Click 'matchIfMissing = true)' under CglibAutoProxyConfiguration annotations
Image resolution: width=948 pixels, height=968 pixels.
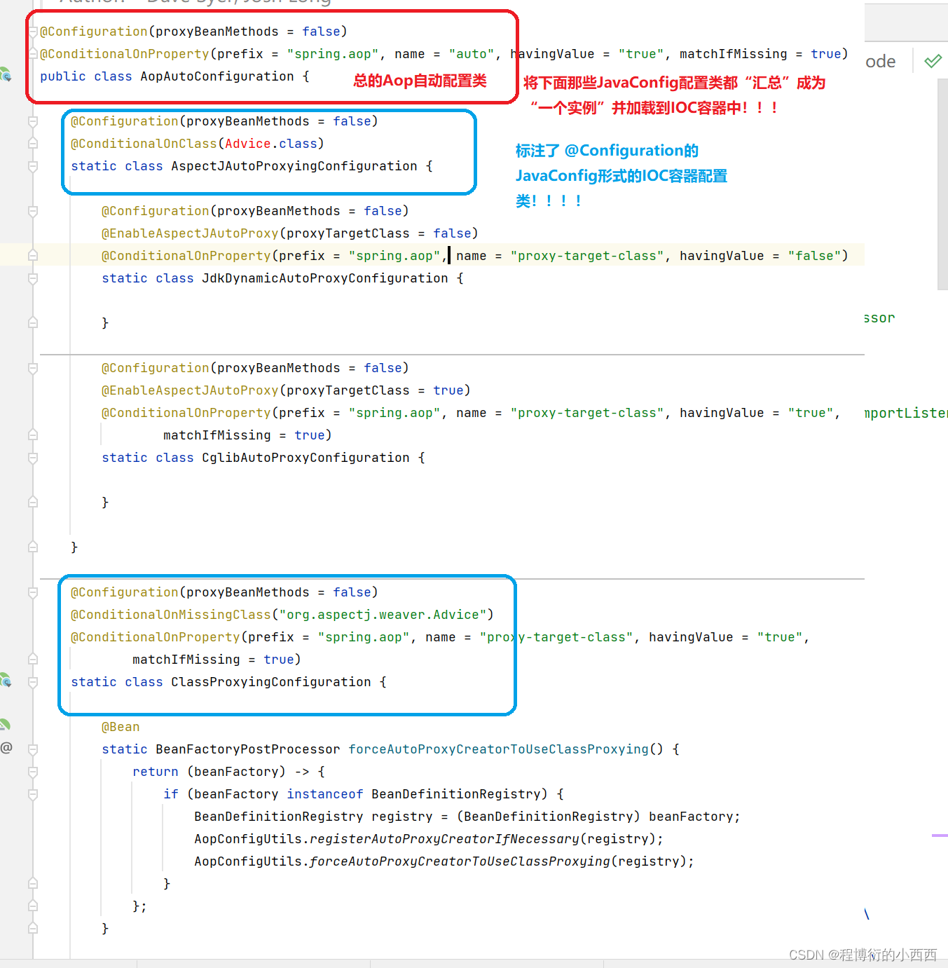(248, 435)
